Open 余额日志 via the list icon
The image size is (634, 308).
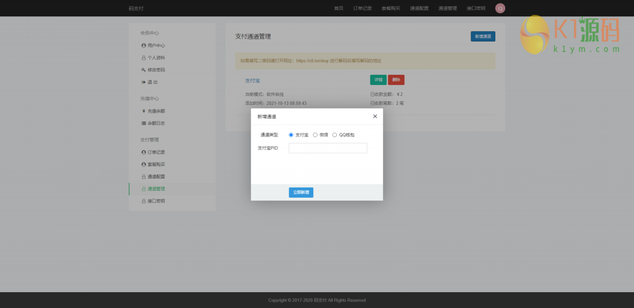[143, 123]
